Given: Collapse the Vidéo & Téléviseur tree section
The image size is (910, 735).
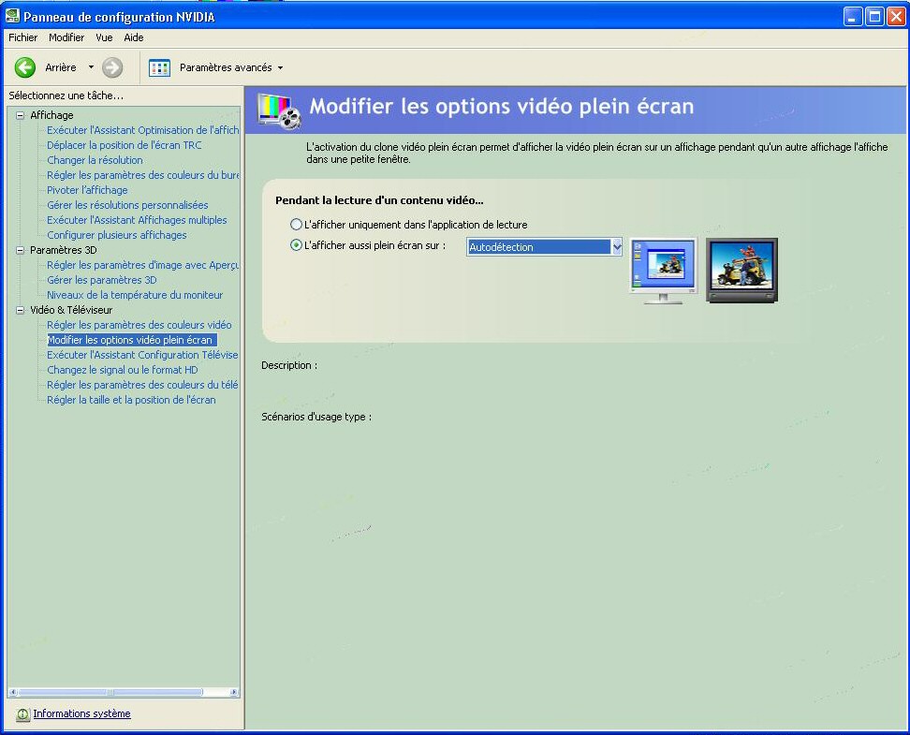Looking at the screenshot, I should pyautogui.click(x=21, y=309).
